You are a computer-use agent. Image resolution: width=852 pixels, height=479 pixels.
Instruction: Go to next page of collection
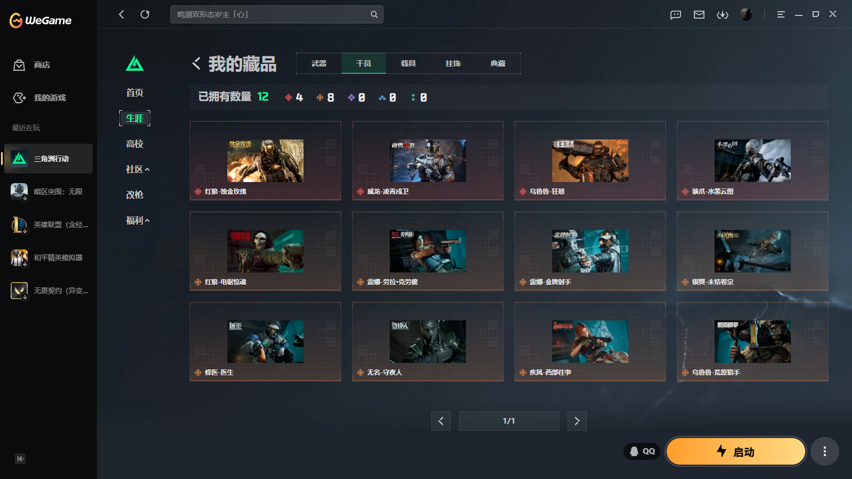577,421
